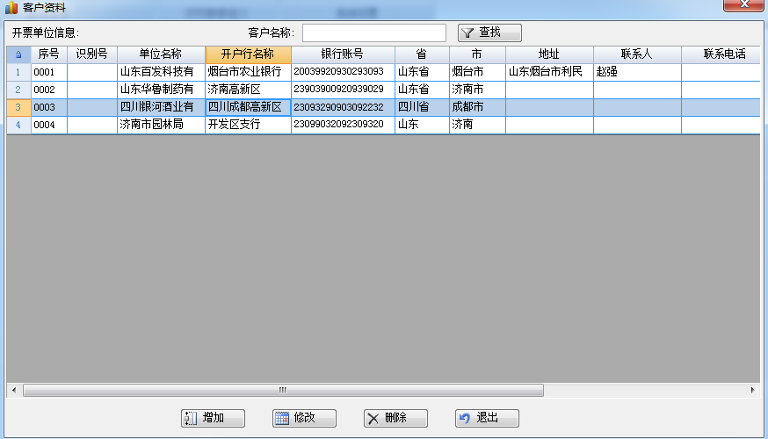This screenshot has width=768, height=439.
Task: Select 烟台市 city cell
Action: click(477, 72)
